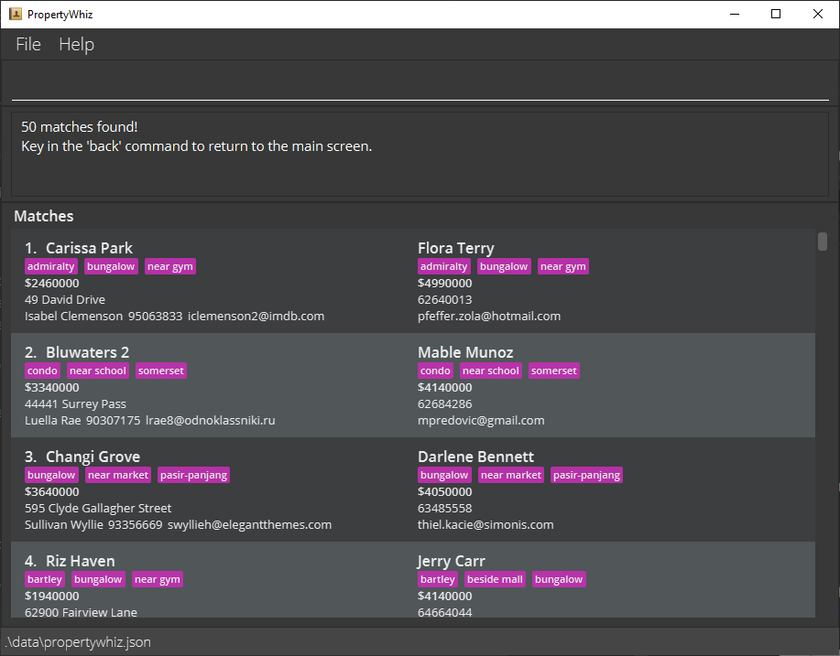Select the Bluwaters 2 property title
The width and height of the screenshot is (840, 656).
tap(87, 352)
